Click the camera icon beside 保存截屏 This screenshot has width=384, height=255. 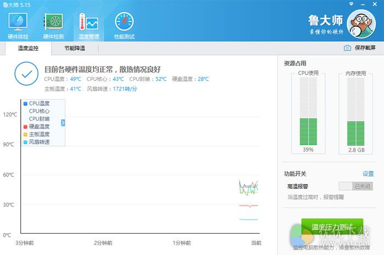click(x=347, y=48)
